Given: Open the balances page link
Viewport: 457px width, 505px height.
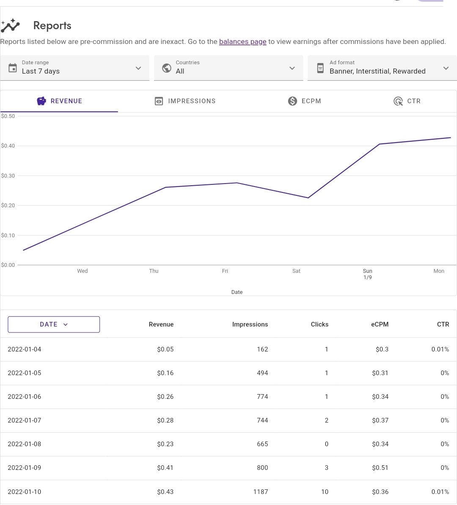Looking at the screenshot, I should point(242,41).
